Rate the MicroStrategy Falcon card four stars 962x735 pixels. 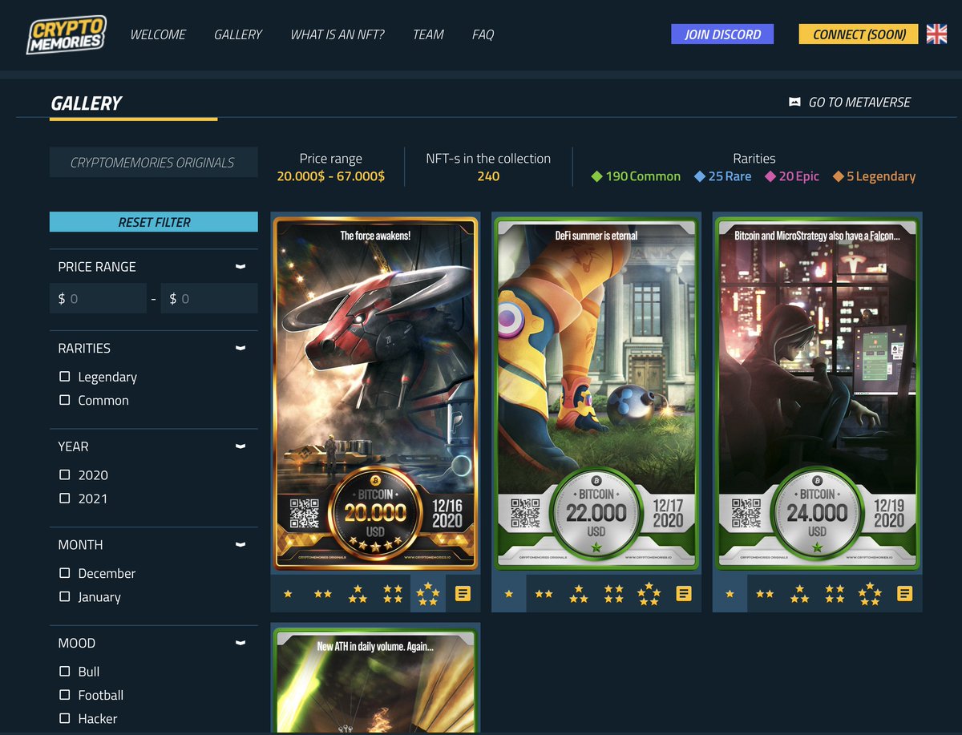coord(835,594)
